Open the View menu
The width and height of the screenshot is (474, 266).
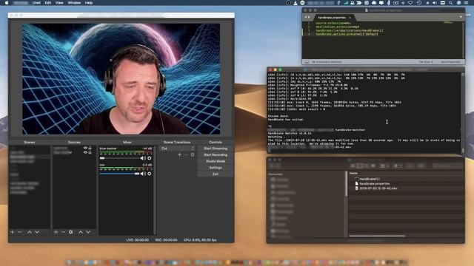tap(59, 3)
